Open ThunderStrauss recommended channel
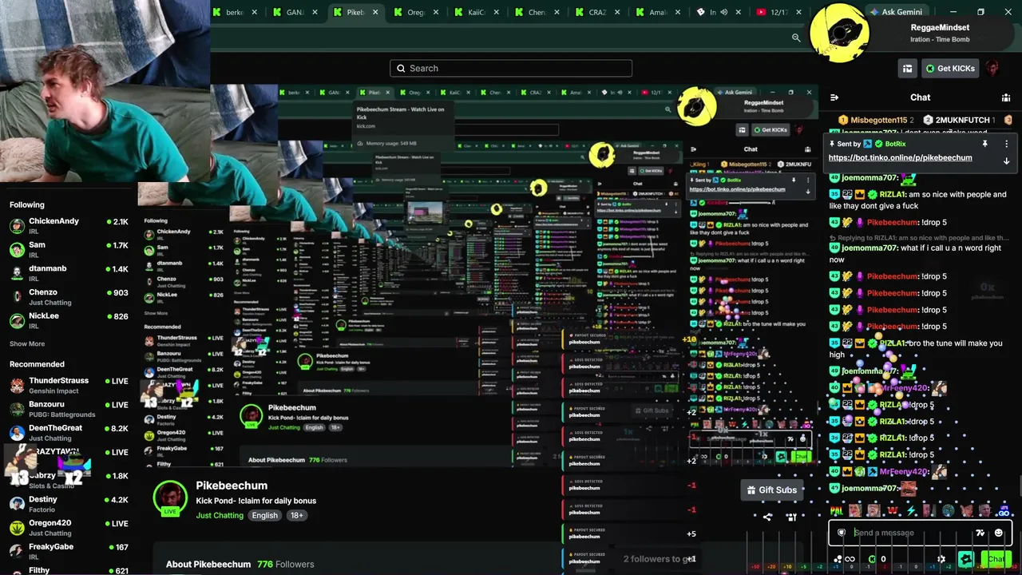 68,385
